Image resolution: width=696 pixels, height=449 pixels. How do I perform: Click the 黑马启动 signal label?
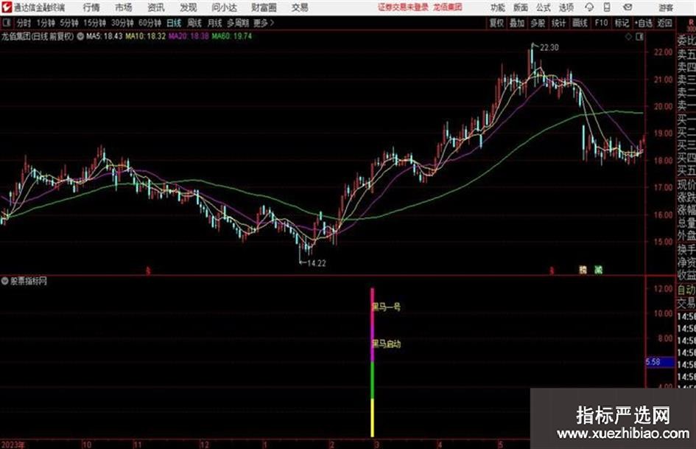pos(386,344)
